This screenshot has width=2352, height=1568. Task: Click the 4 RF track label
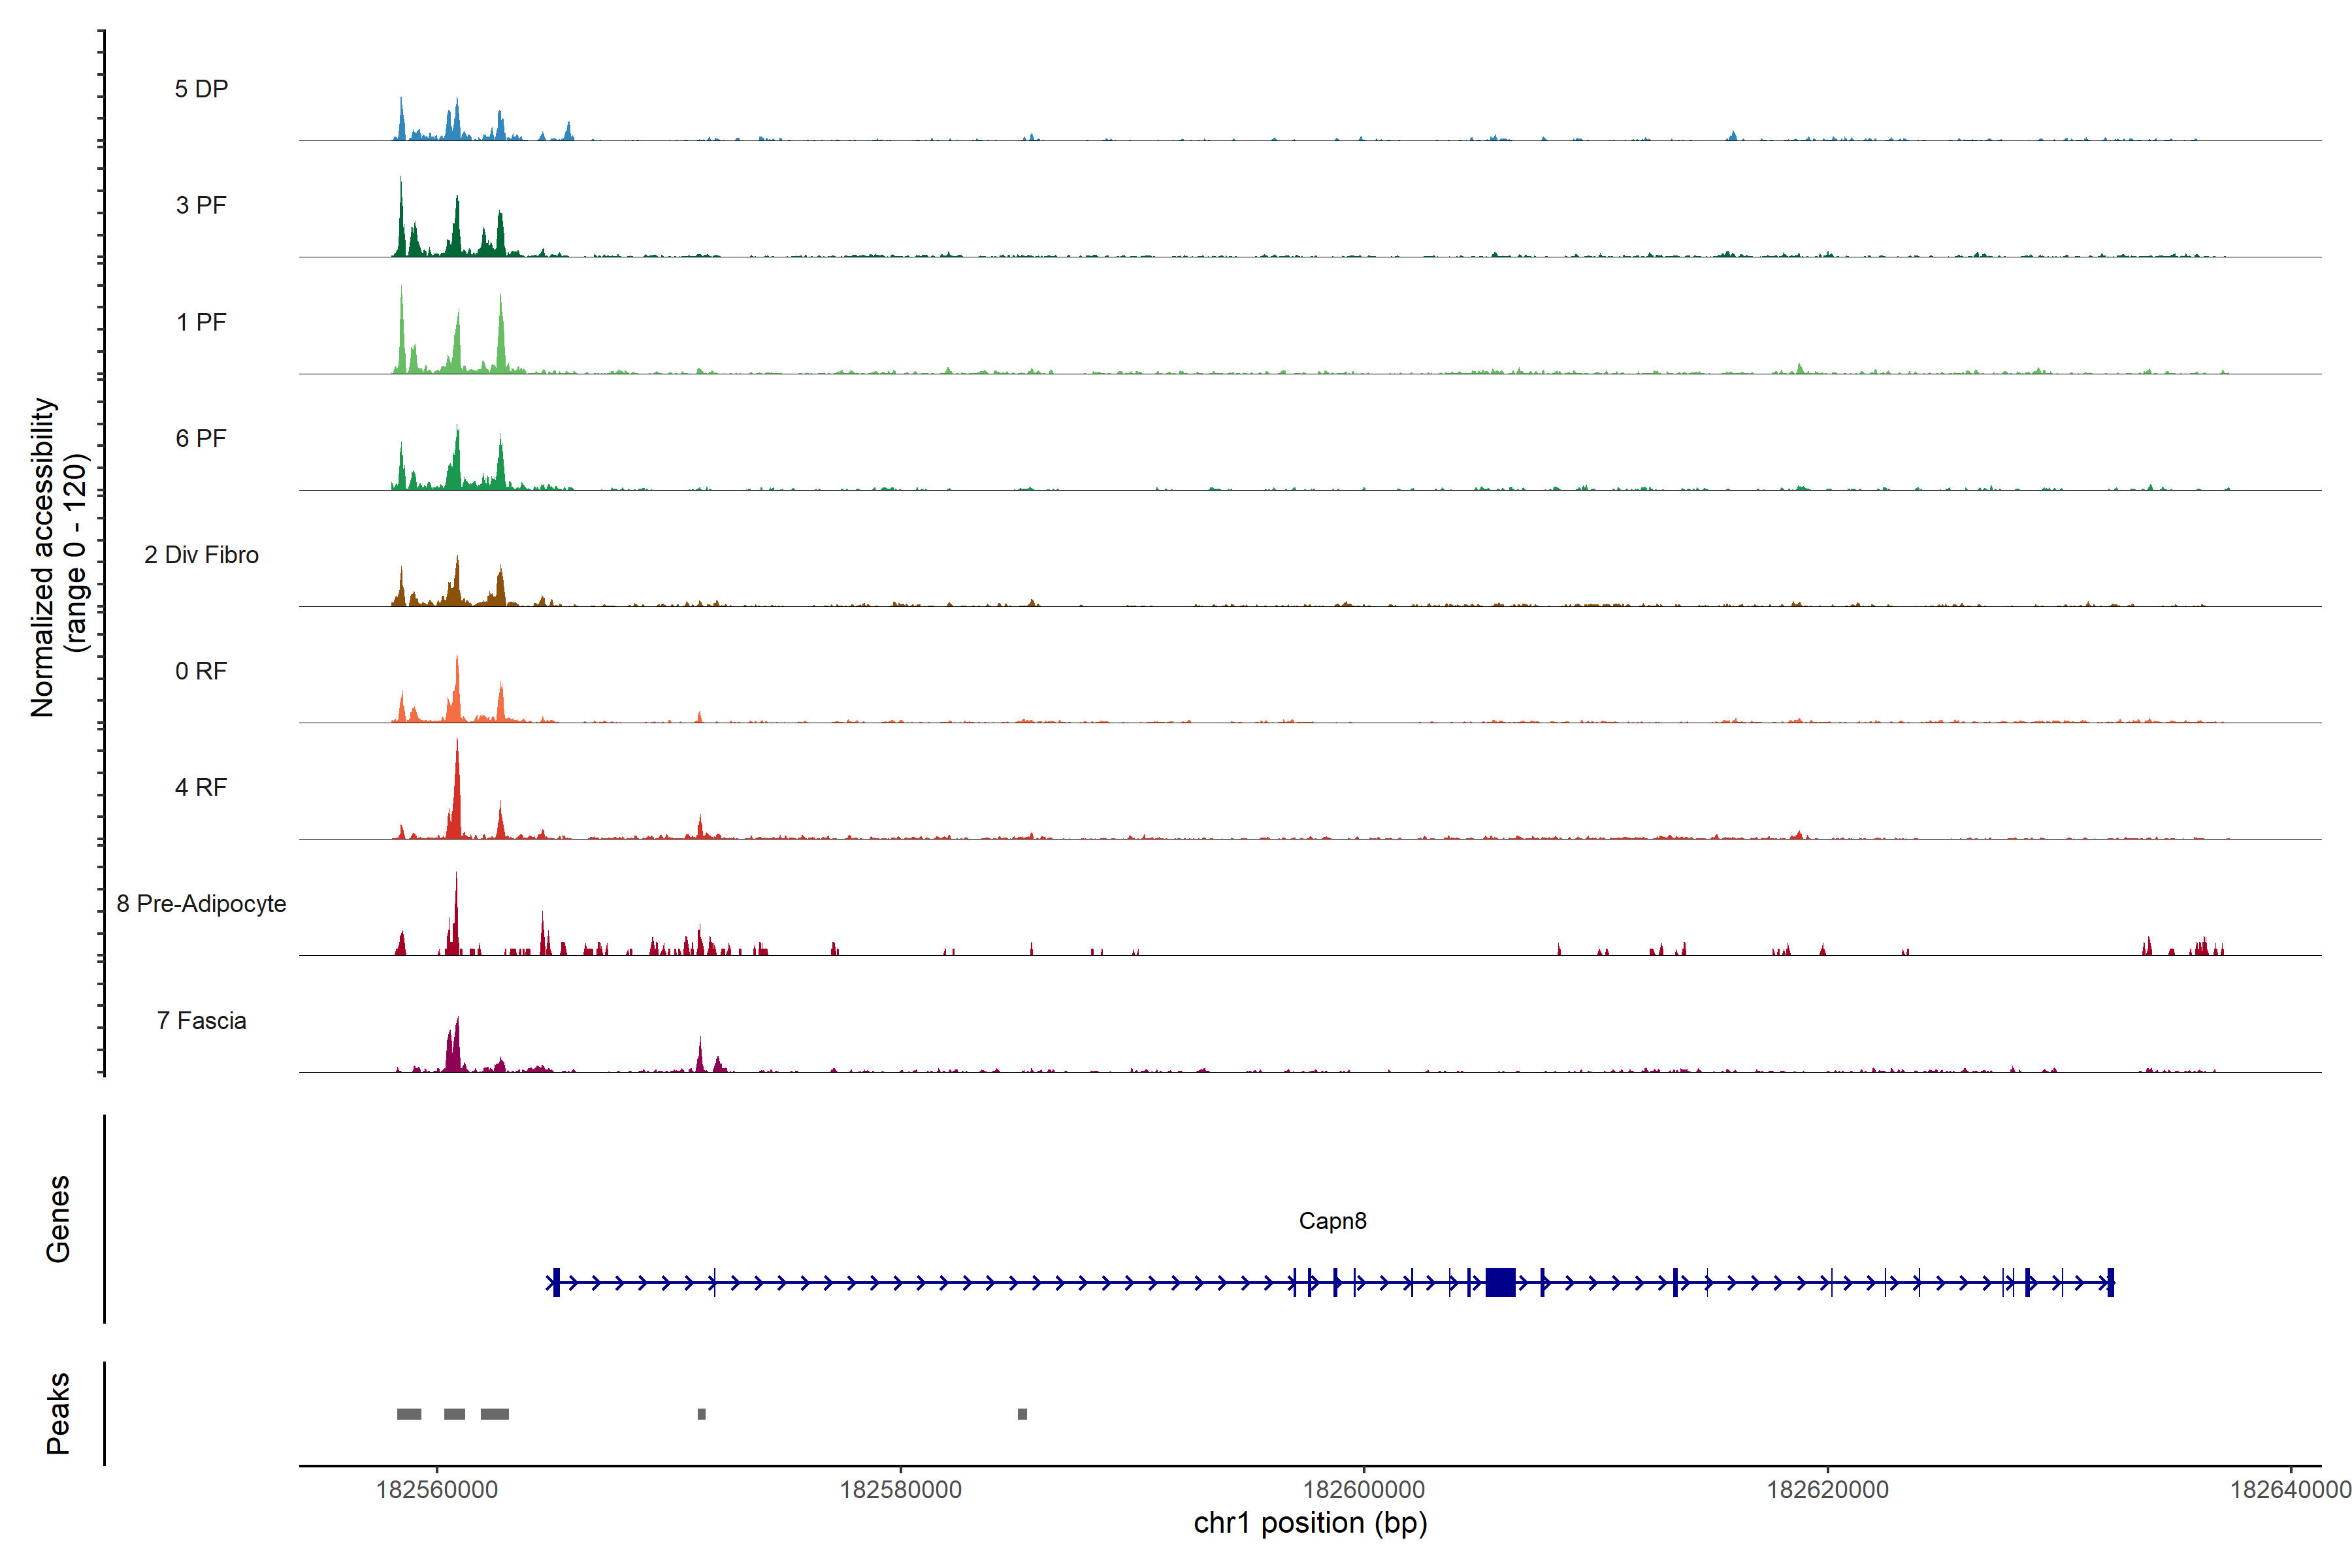click(201, 787)
